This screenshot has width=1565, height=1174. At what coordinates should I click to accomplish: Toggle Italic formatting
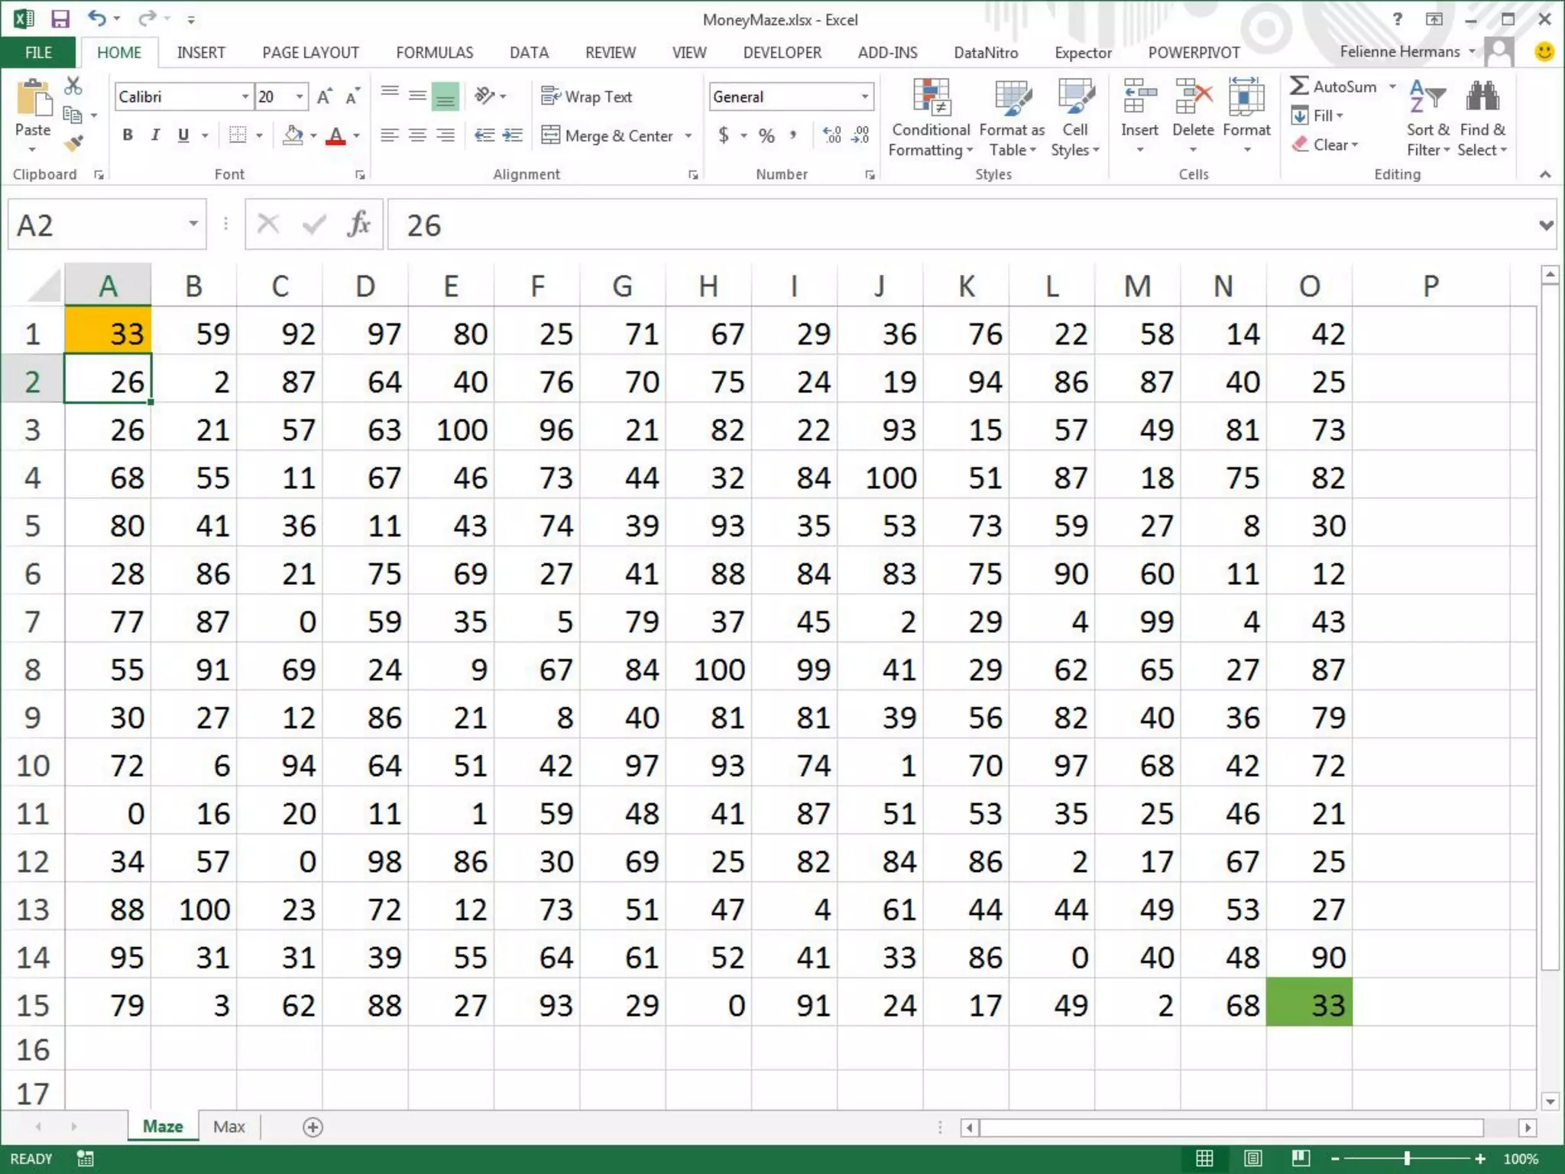[155, 135]
